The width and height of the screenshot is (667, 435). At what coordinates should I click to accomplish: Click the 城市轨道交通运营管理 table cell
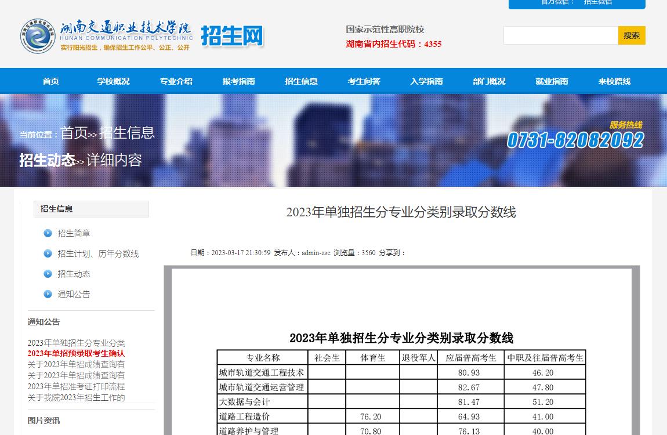(x=262, y=387)
